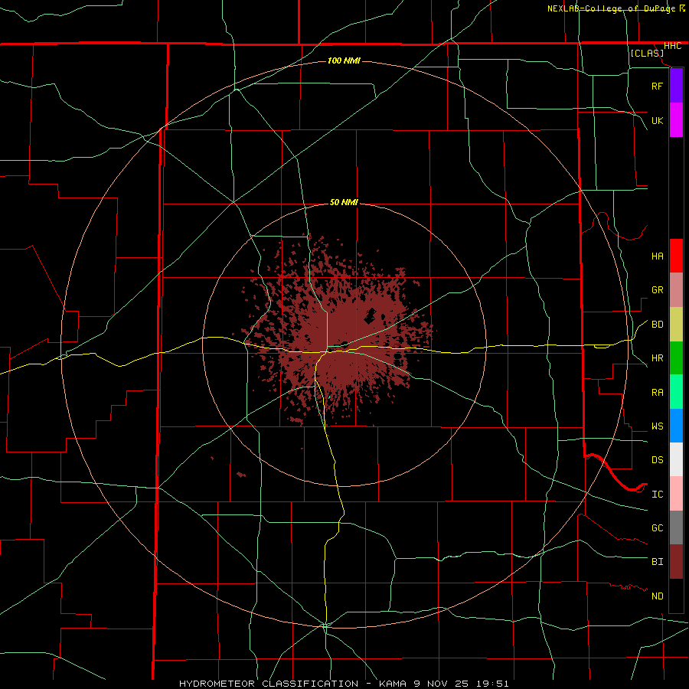The height and width of the screenshot is (689, 689).
Task: Click the GR pinkish legend swatch
Action: [676, 290]
